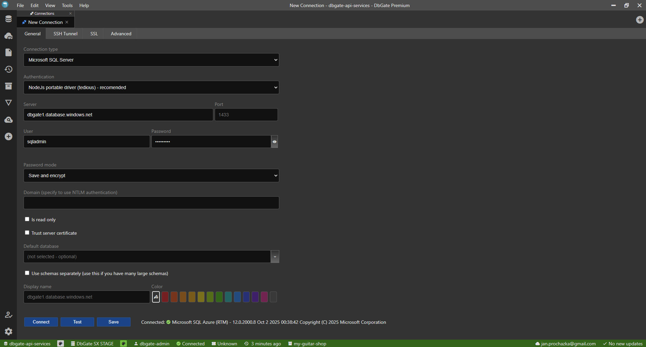Click the add connection plus icon top right

pyautogui.click(x=640, y=20)
